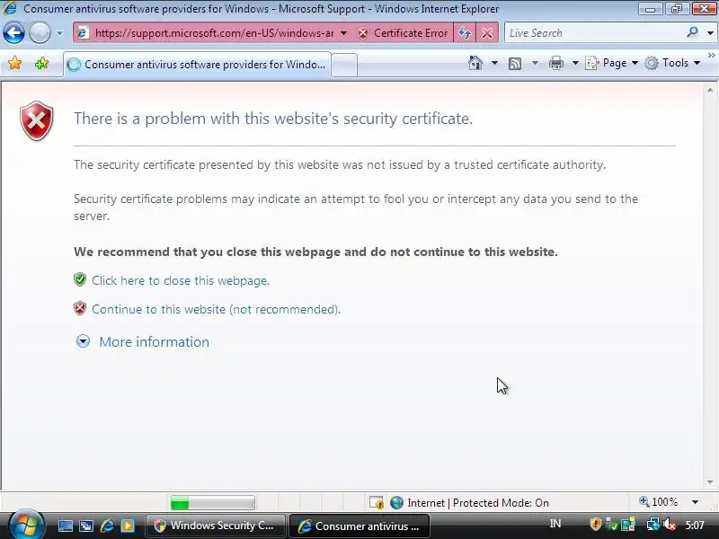Launch Internet Explorer from quick launch

click(x=107, y=526)
